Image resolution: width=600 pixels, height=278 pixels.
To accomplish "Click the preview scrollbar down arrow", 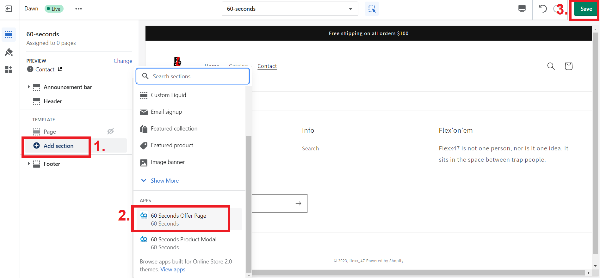I will (x=596, y=266).
